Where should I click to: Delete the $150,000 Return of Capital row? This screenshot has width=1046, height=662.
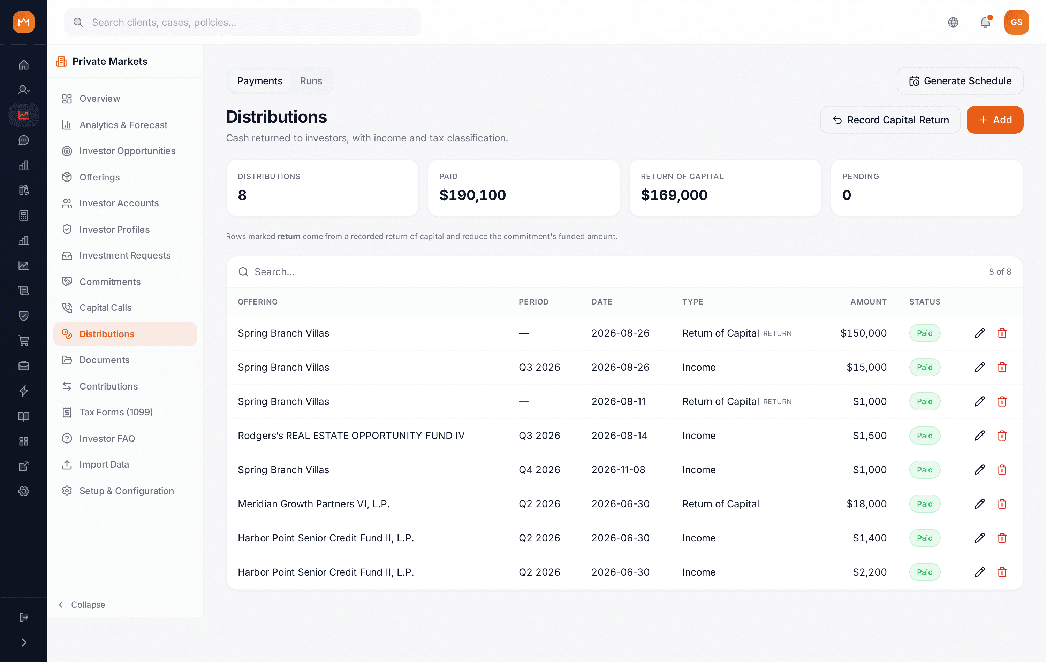pyautogui.click(x=1002, y=333)
